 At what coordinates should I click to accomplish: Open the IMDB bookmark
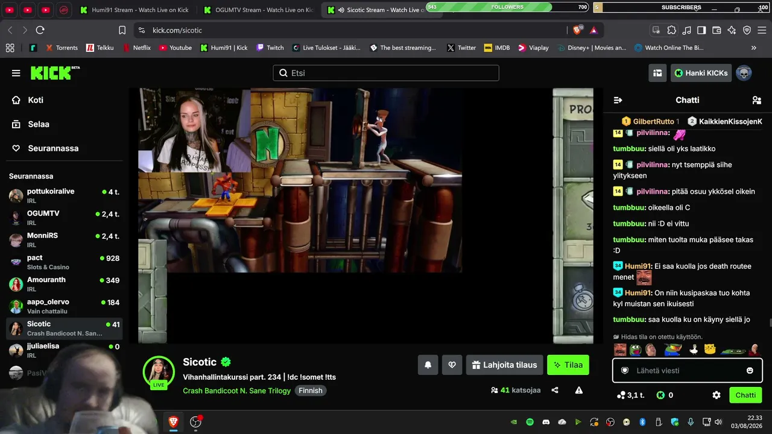tap(497, 48)
